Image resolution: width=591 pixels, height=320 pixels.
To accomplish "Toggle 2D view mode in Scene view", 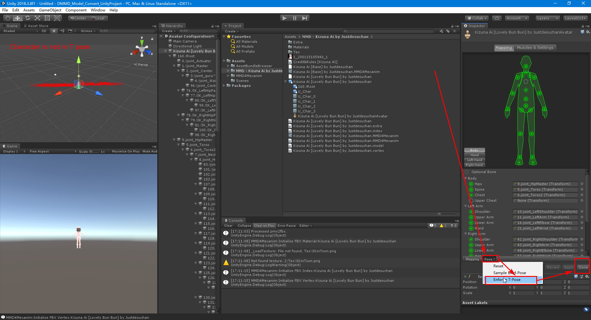I will pyautogui.click(x=44, y=31).
